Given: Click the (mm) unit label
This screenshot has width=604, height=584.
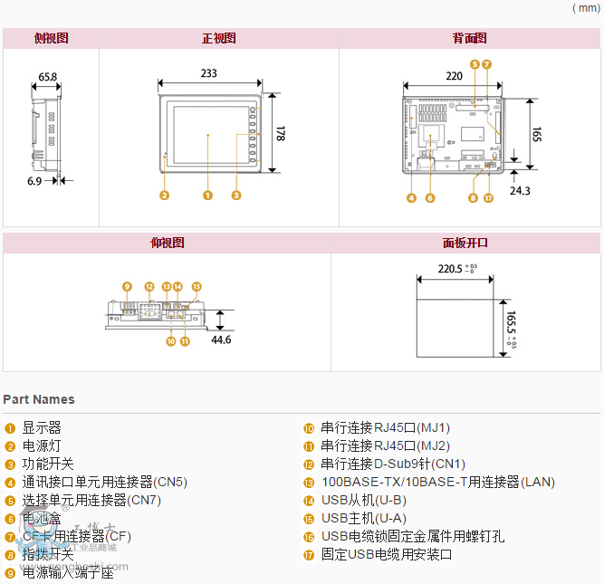Looking at the screenshot, I should (x=587, y=7).
